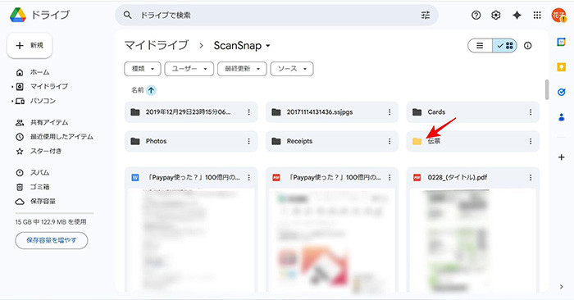Viewport: 574px width, 300px height.
Task: Click more options for the 2019年12月29日 folder
Action: tap(248, 112)
